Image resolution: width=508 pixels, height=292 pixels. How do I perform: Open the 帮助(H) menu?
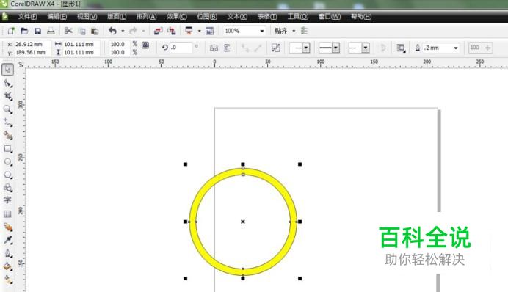pos(361,17)
